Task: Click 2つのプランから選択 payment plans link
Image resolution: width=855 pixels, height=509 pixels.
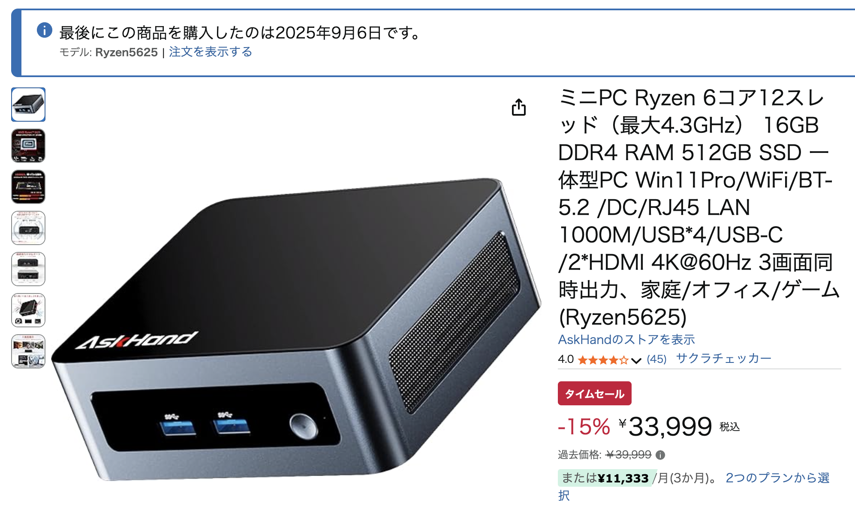Action: tap(693, 486)
